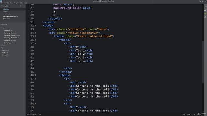207x116 pixels.
Task: Click the bottom-most right toolbar extension icon
Action: pos(205,17)
